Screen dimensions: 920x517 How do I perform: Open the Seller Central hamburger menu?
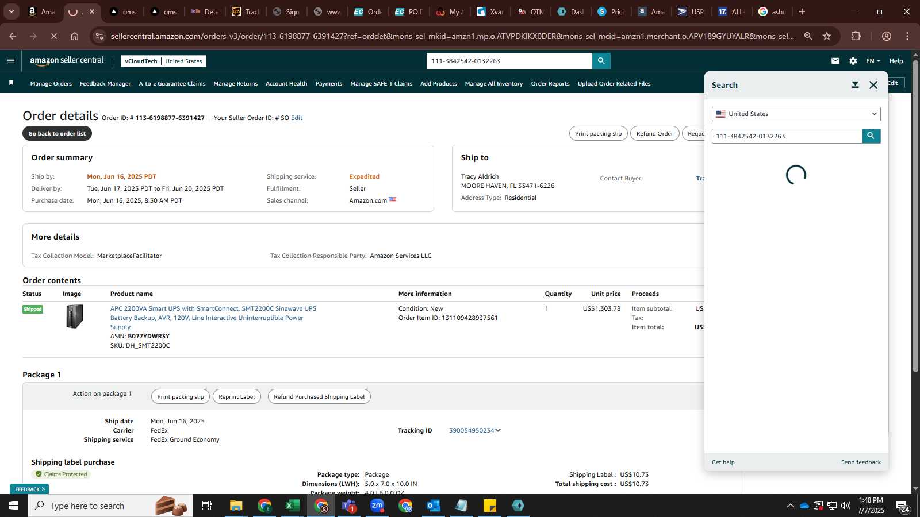pyautogui.click(x=11, y=61)
